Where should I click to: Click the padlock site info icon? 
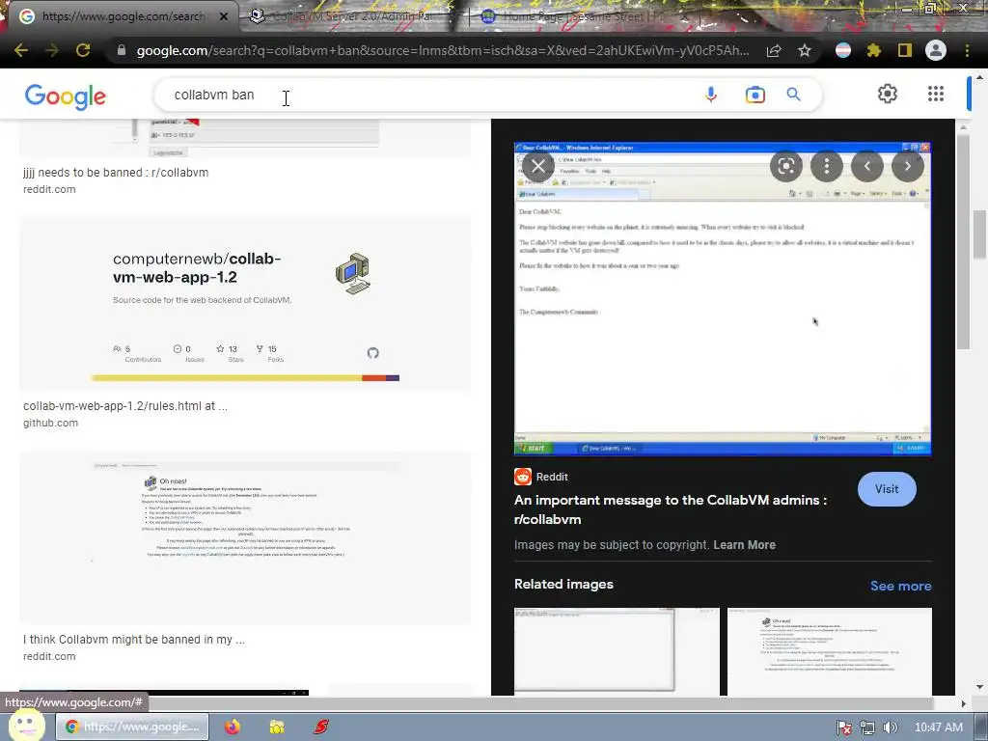point(122,50)
